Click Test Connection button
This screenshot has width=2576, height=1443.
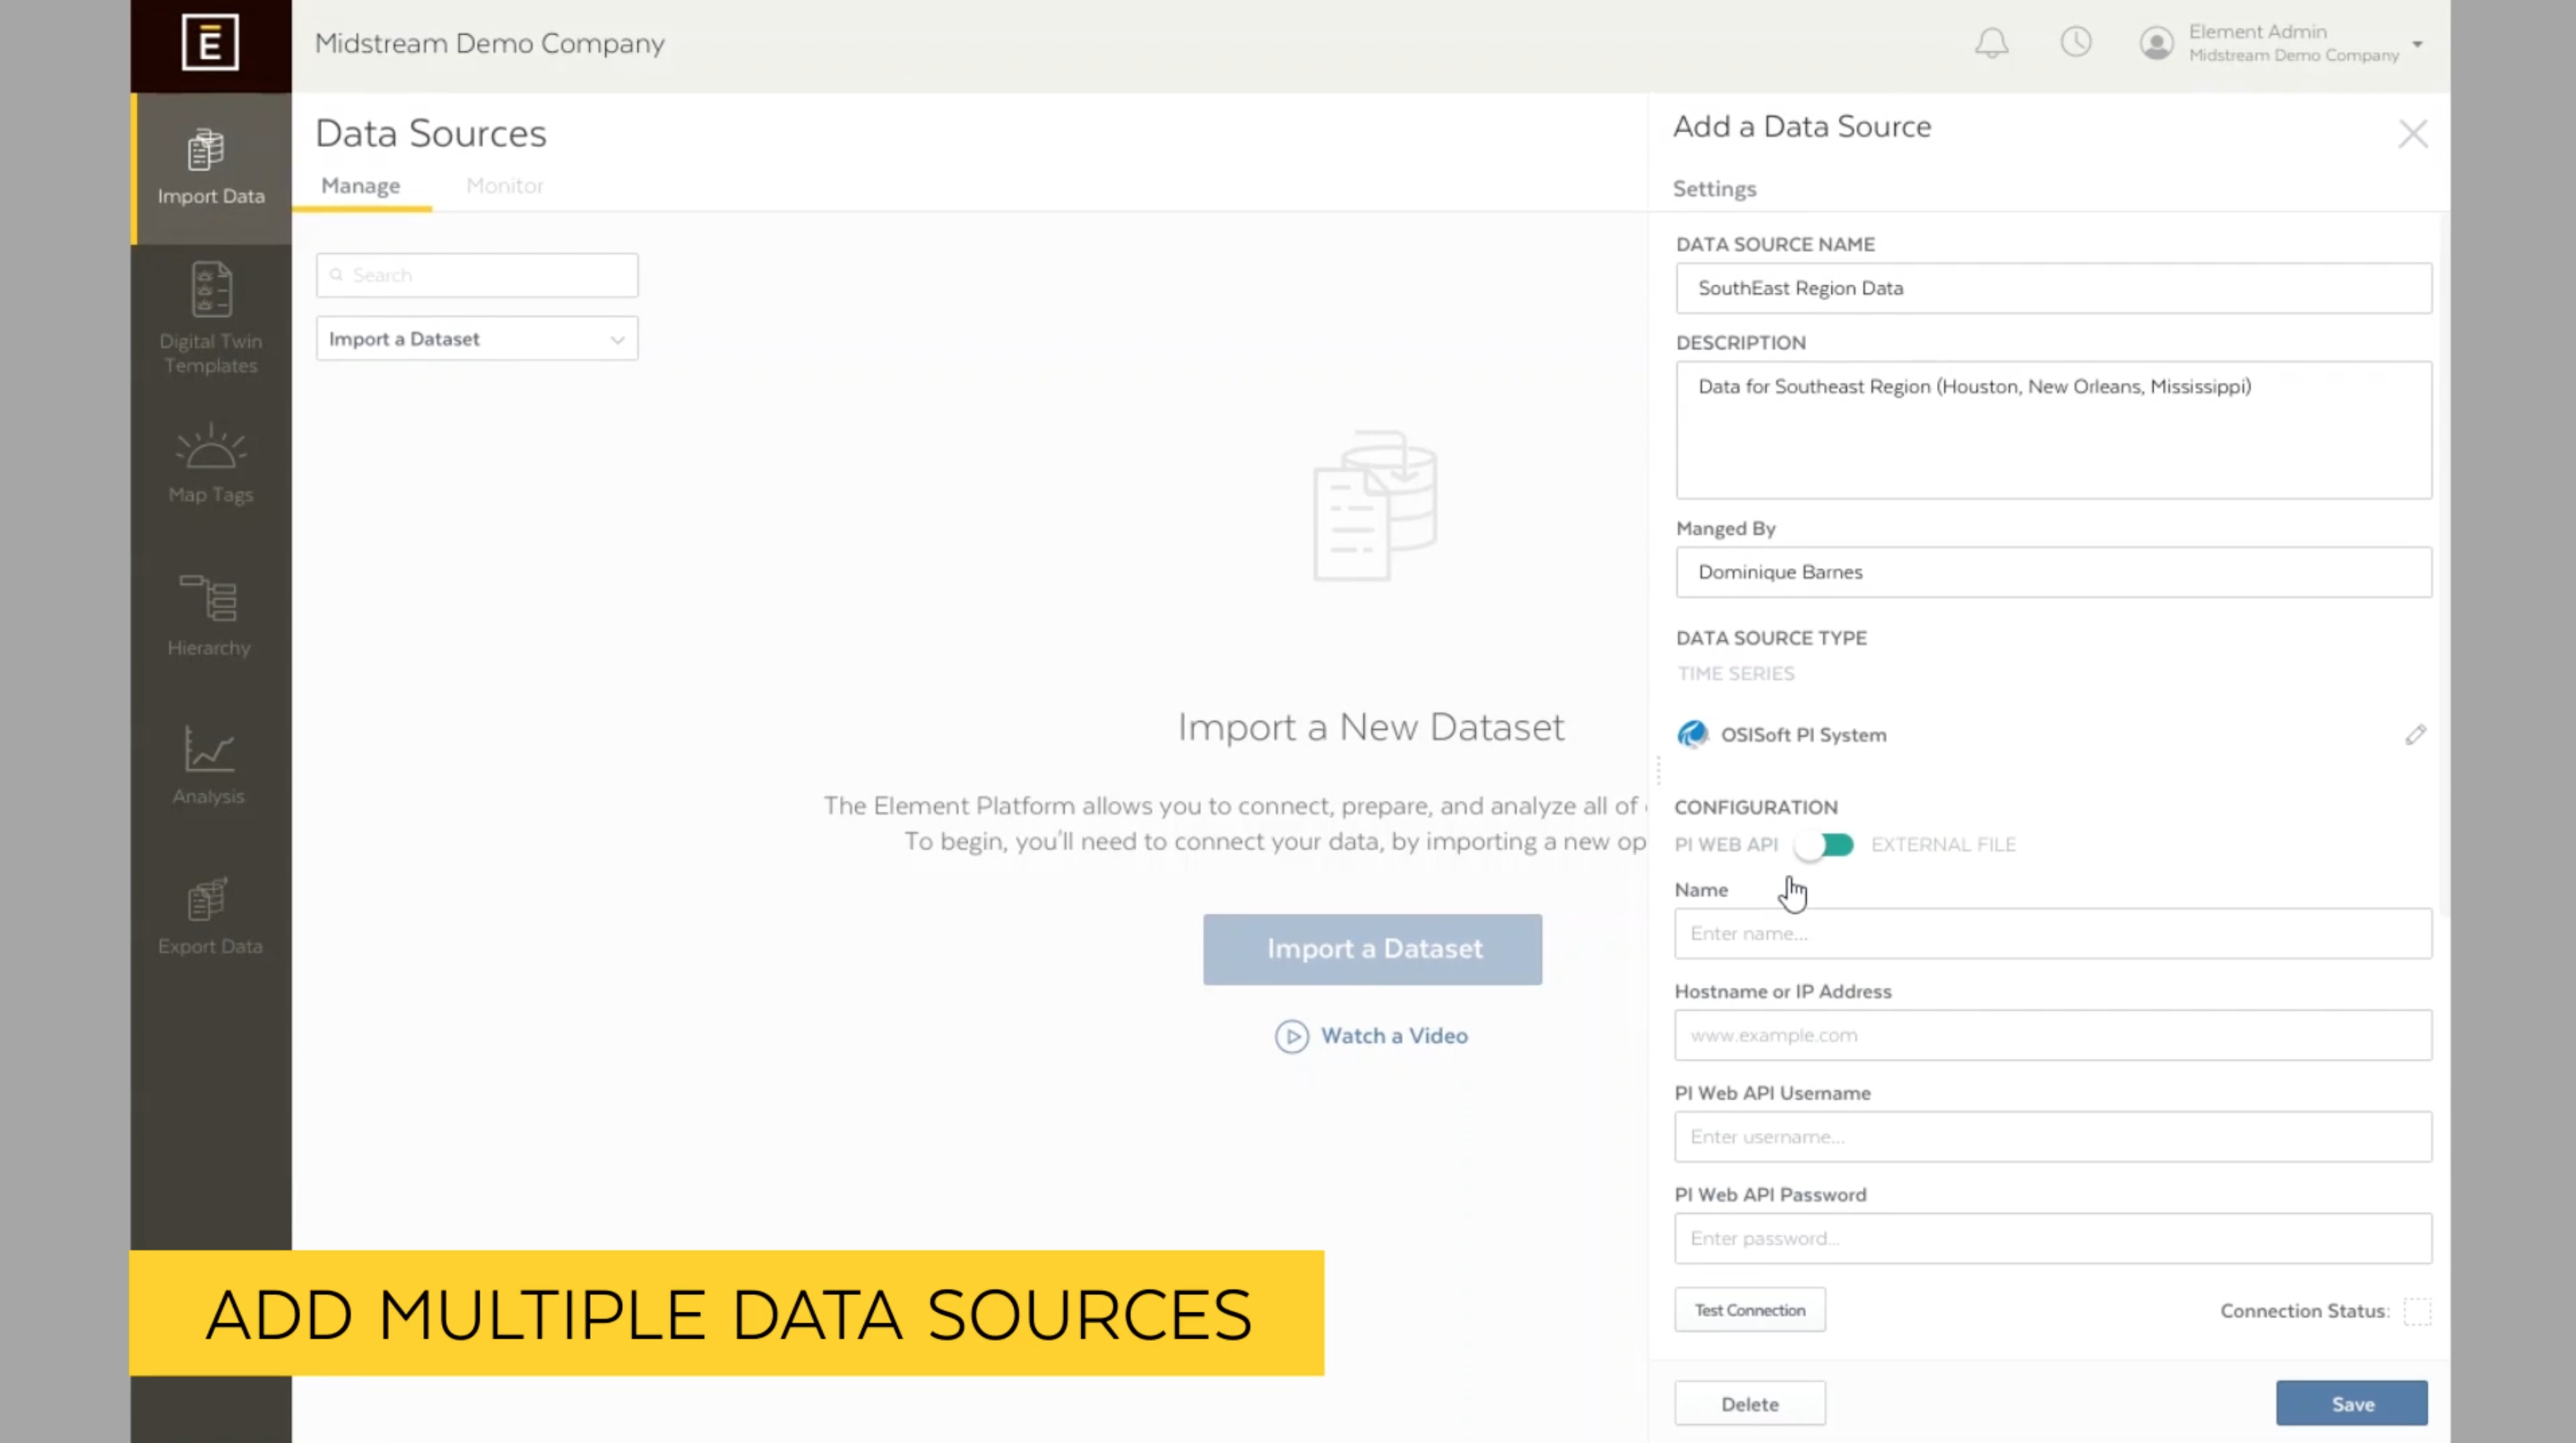pyautogui.click(x=1749, y=1310)
